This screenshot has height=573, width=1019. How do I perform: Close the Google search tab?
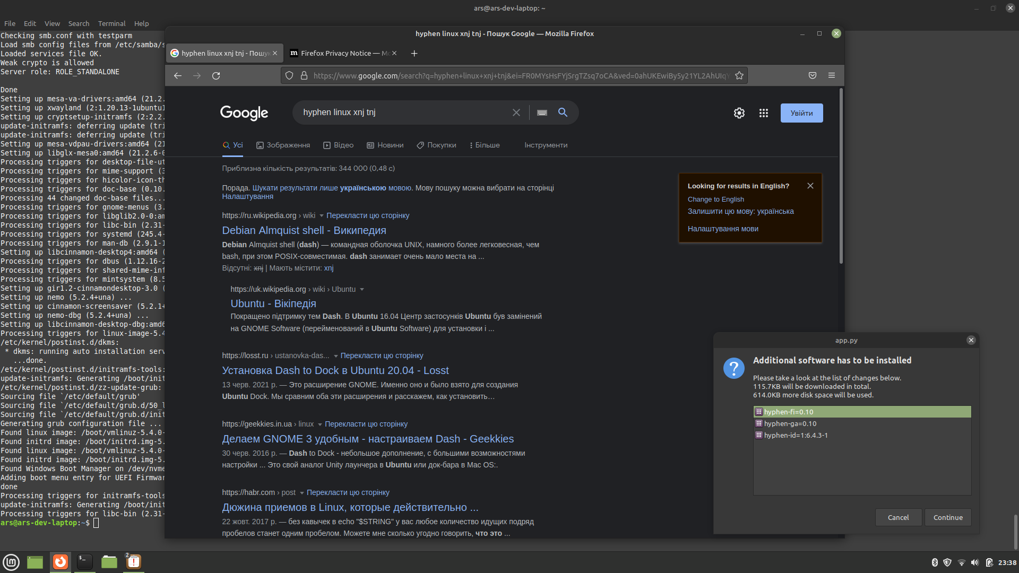point(275,53)
